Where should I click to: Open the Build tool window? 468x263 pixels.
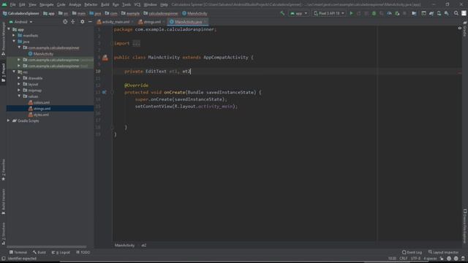(x=39, y=252)
